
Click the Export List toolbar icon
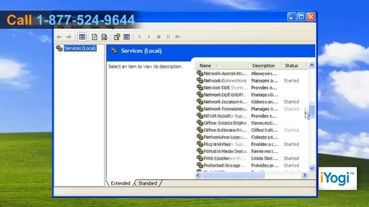coord(104,37)
